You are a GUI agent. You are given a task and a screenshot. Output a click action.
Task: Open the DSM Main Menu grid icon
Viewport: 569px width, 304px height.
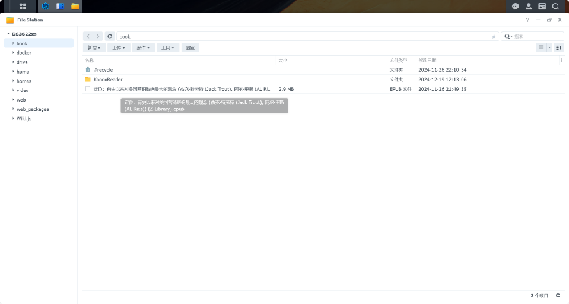tap(23, 7)
